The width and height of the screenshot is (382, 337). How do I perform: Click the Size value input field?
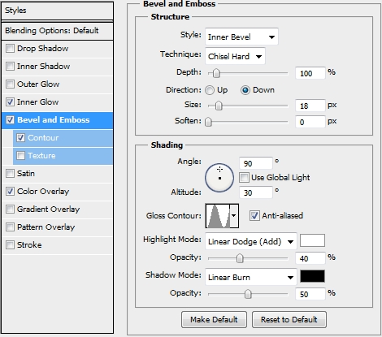[x=310, y=106]
